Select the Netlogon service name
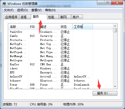Screen dimensions: 125x109 [x=16, y=60]
